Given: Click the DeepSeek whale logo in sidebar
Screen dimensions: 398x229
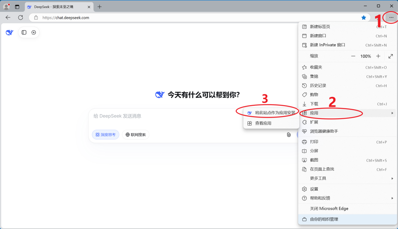Looking at the screenshot, I should [9, 32].
